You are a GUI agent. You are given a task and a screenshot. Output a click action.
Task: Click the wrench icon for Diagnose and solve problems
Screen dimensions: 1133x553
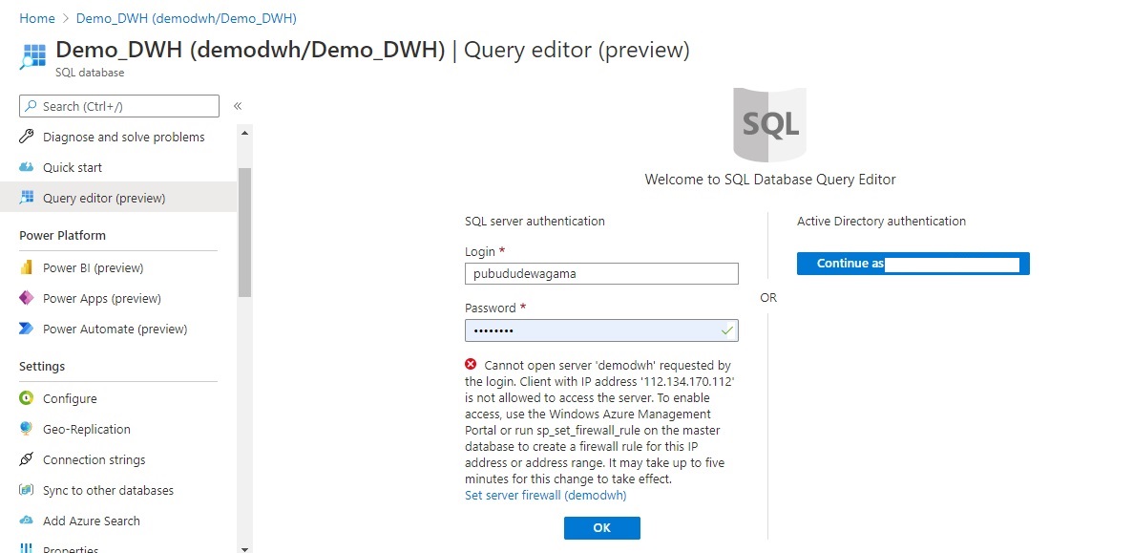pyautogui.click(x=26, y=137)
